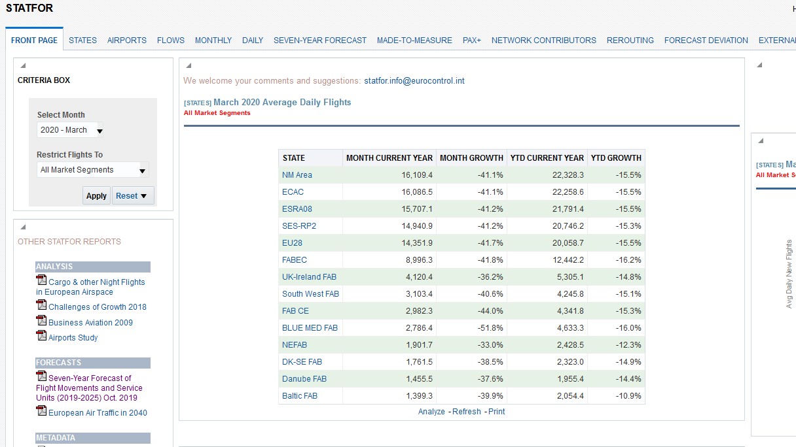
Task: Switch to the STATES tab
Action: [x=82, y=40]
